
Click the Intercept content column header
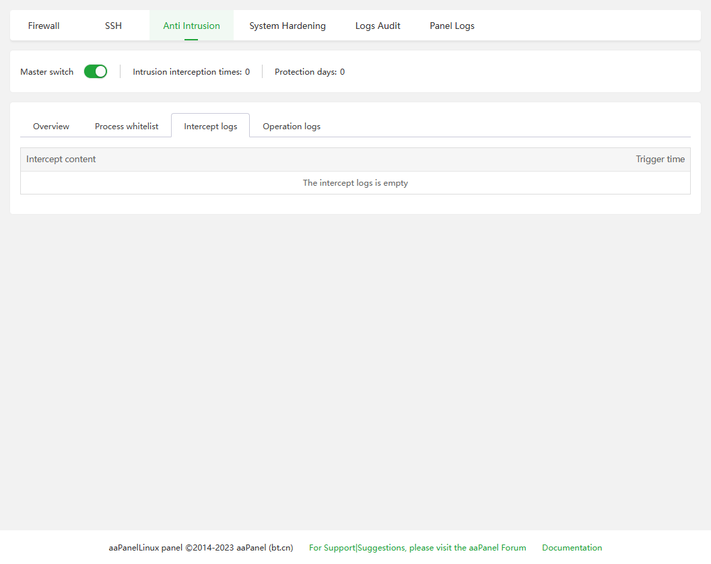point(61,160)
